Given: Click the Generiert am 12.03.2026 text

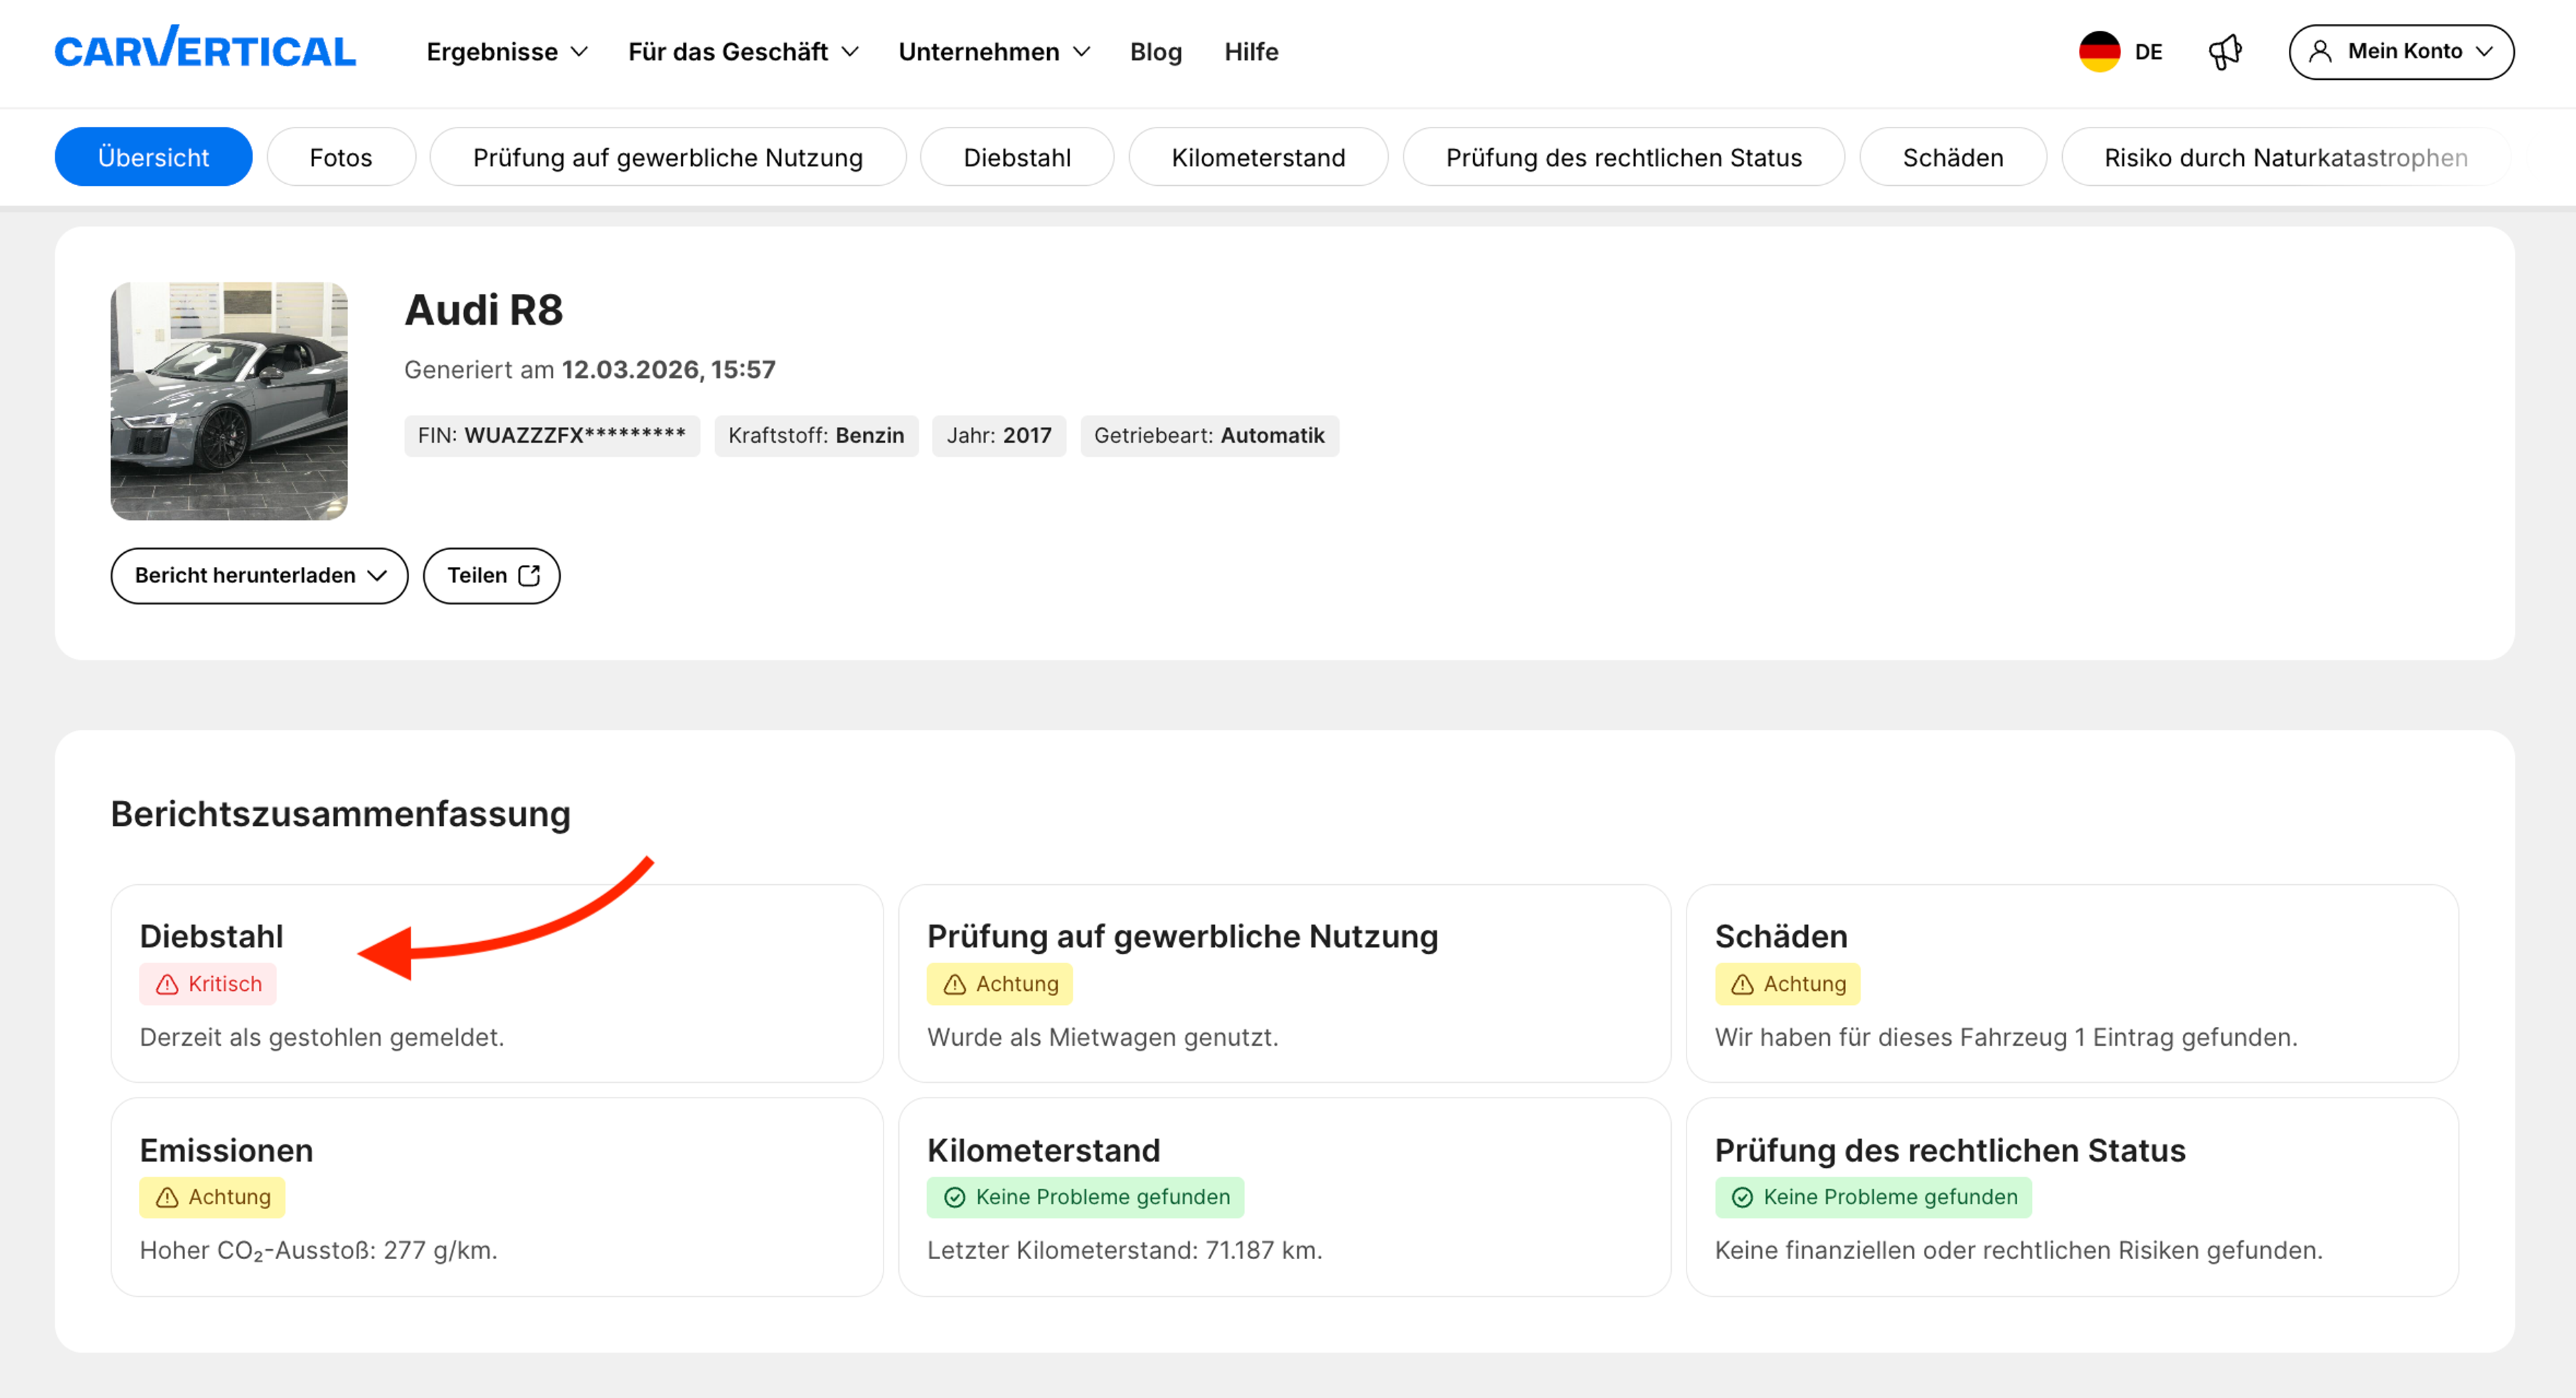Looking at the screenshot, I should tap(590, 370).
